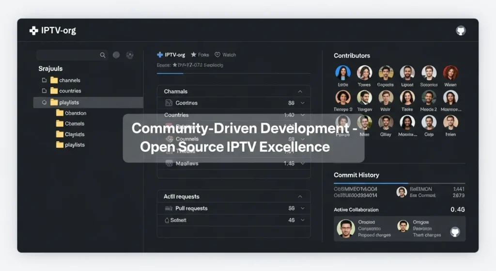
Task: Expand the countries folder outline icon
Action: tap(44, 91)
